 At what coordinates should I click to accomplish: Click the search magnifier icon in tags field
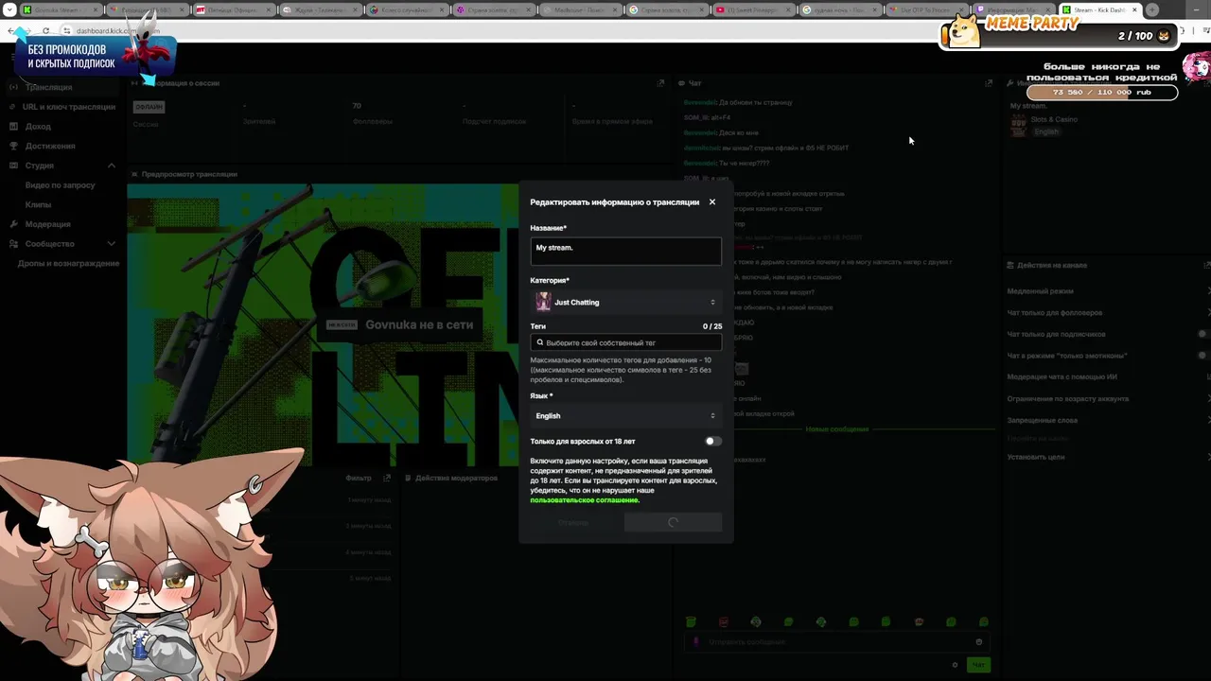pos(539,342)
